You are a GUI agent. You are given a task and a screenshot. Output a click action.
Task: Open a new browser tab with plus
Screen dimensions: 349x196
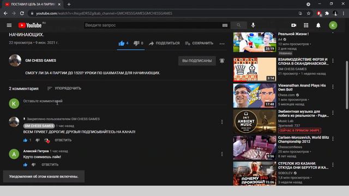69,4
